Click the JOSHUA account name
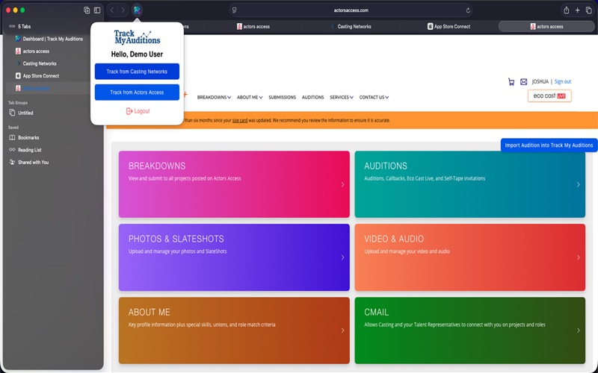The image size is (598, 373). [x=540, y=82]
